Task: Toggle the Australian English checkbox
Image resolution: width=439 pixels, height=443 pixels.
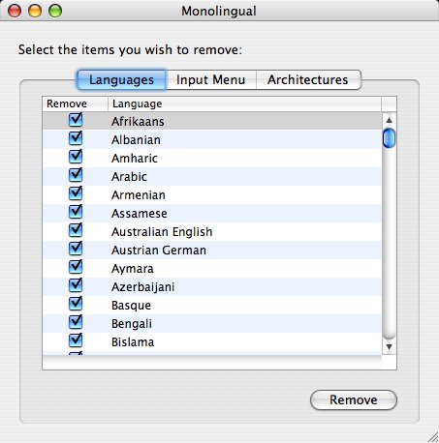Action: click(76, 231)
